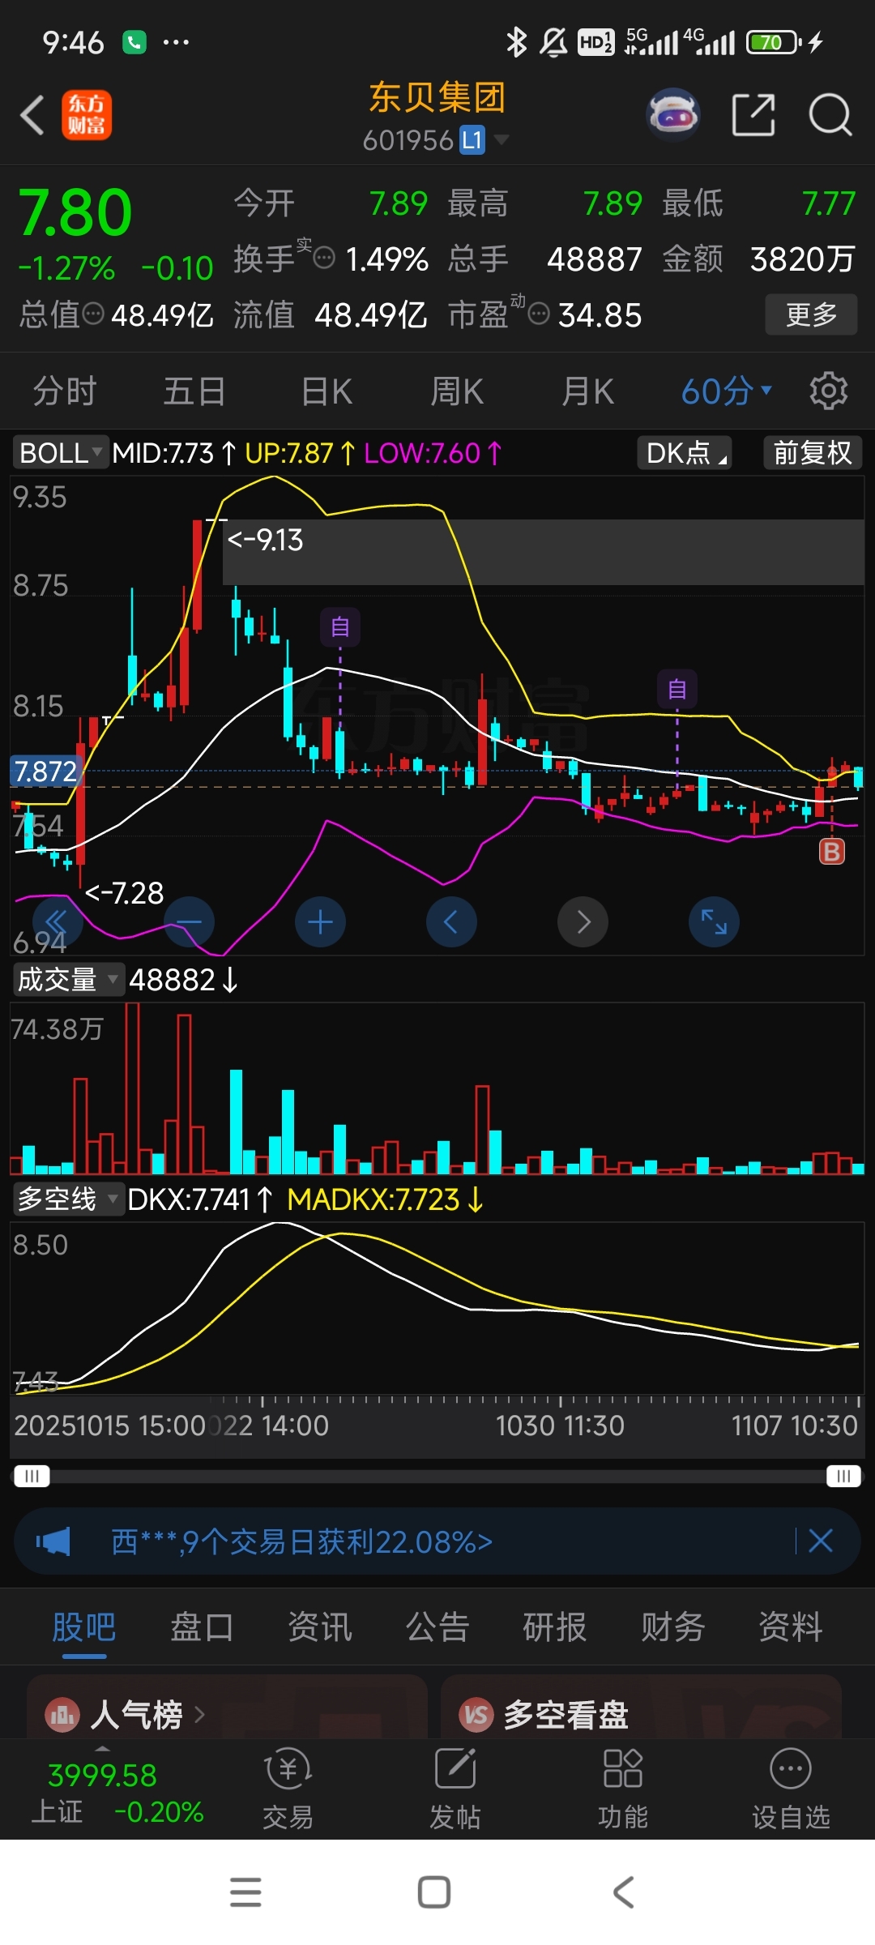The width and height of the screenshot is (875, 1945).
Task: Grab the right time-range slider handle
Action: [843, 1476]
